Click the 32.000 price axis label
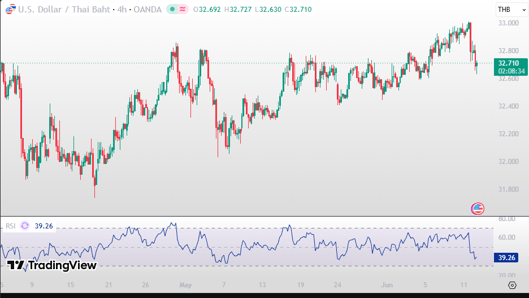Image resolution: width=529 pixels, height=298 pixels. pos(509,161)
